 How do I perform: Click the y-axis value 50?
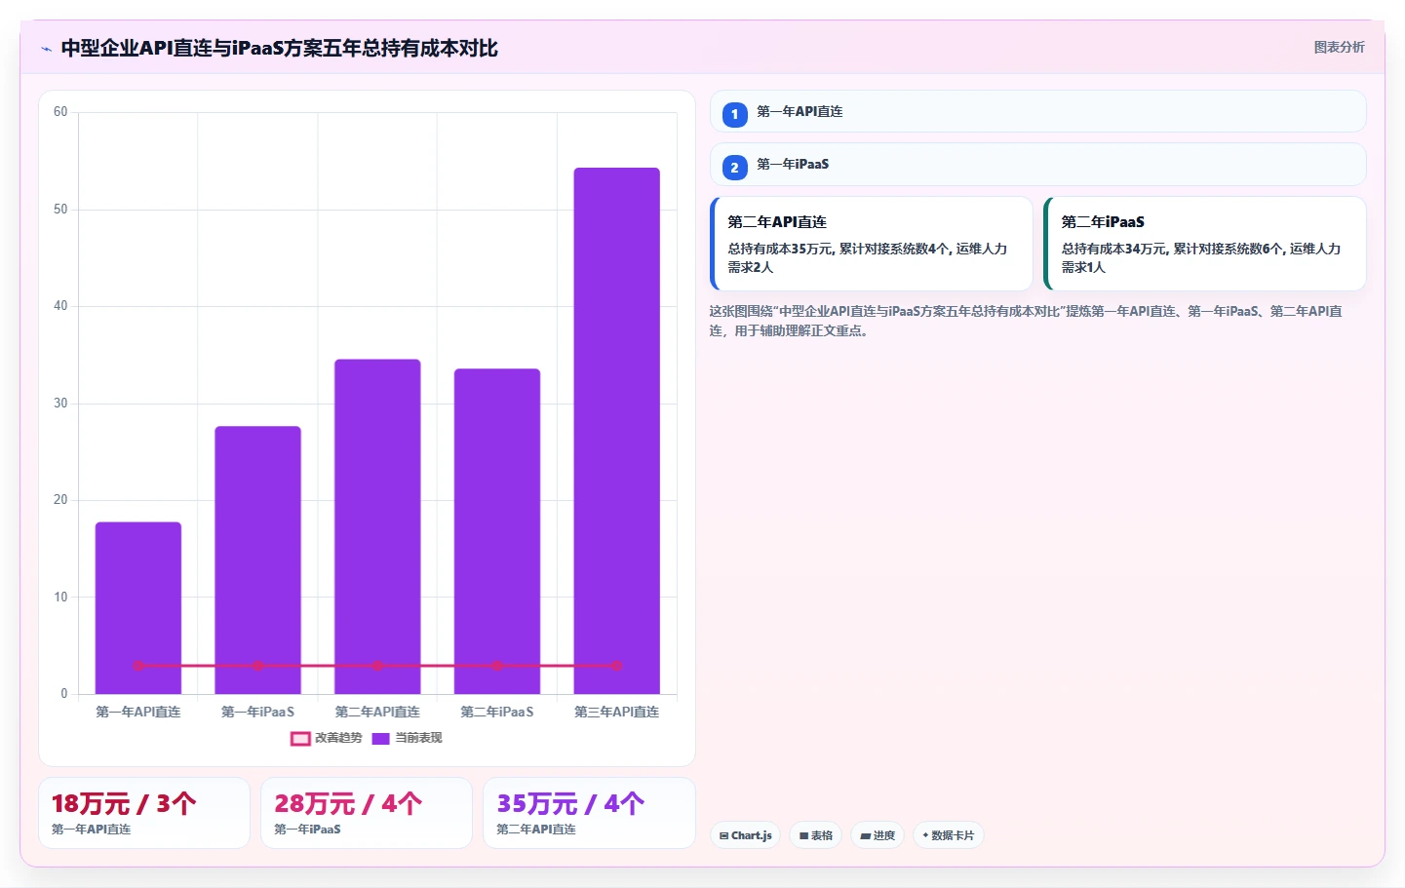click(x=60, y=210)
